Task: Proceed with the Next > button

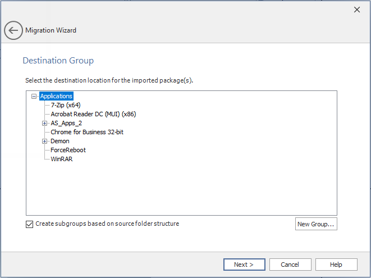Action: (x=244, y=265)
